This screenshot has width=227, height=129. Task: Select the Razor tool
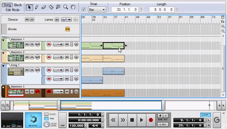click(51, 7)
